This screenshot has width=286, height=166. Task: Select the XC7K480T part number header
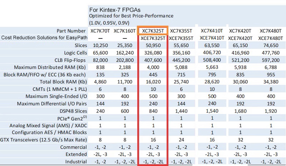(x=271, y=31)
